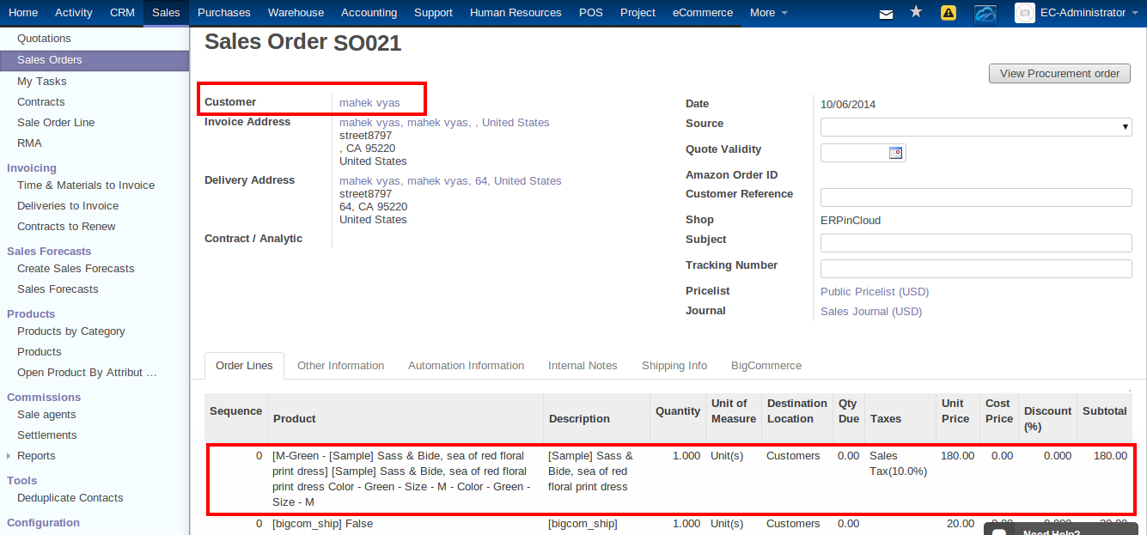Click the Tracking Number input box
The image size is (1147, 535).
click(975, 267)
